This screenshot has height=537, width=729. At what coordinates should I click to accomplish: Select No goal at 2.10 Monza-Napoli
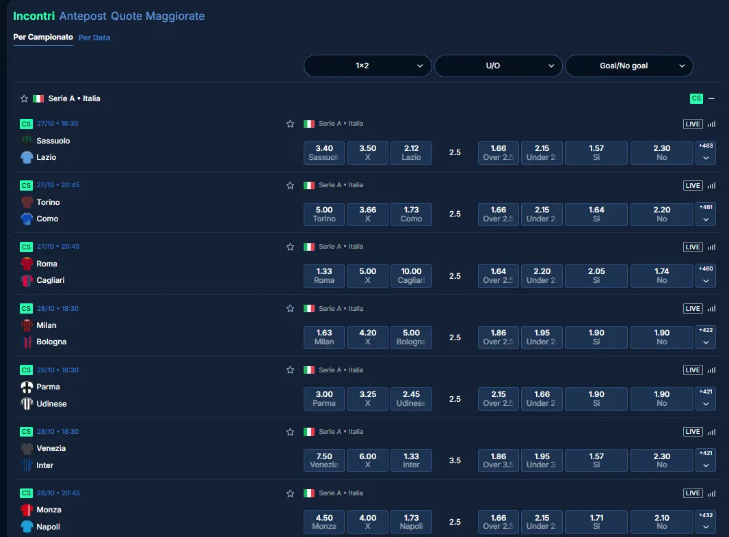click(x=661, y=522)
